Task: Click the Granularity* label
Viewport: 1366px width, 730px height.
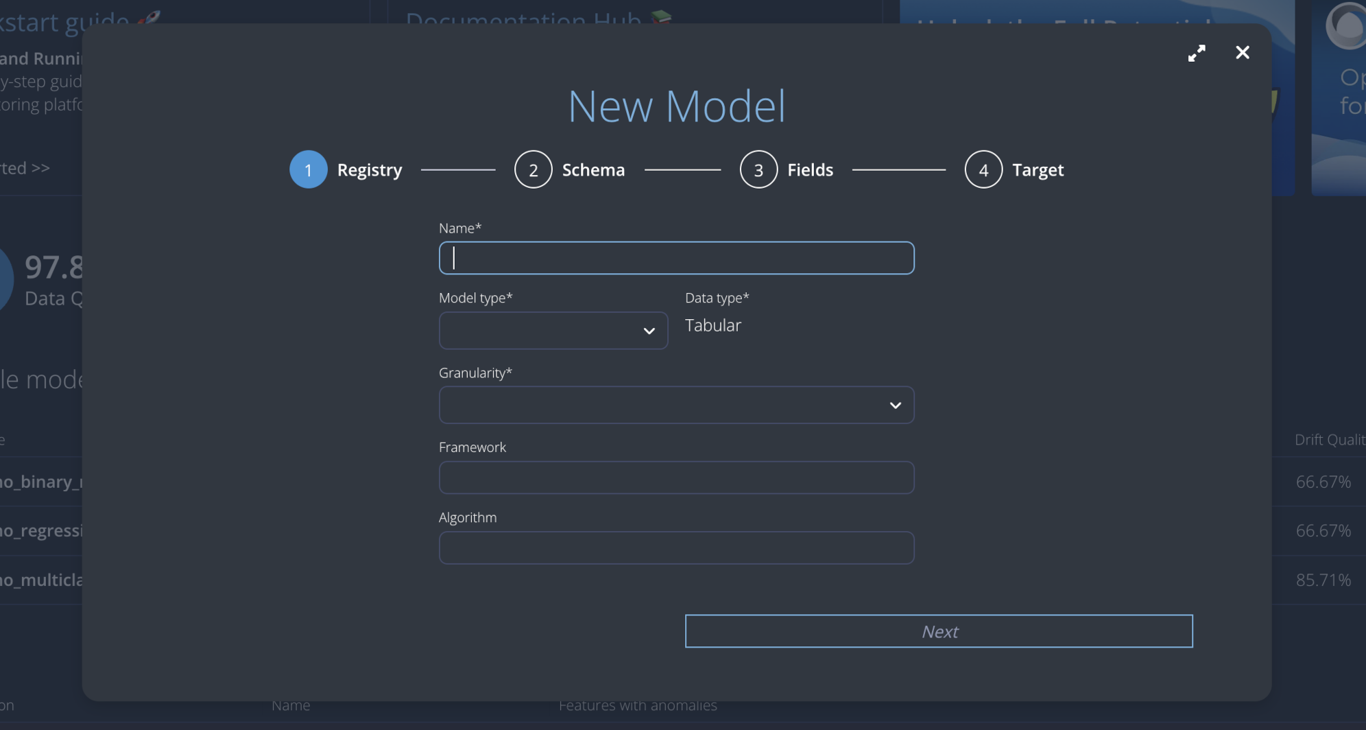Action: (x=475, y=373)
